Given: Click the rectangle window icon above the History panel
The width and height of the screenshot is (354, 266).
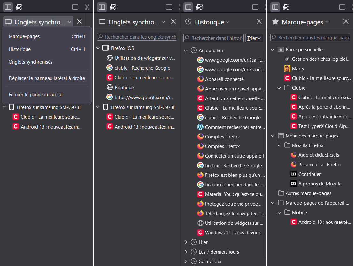Looking at the screenshot, I should coord(255,7).
